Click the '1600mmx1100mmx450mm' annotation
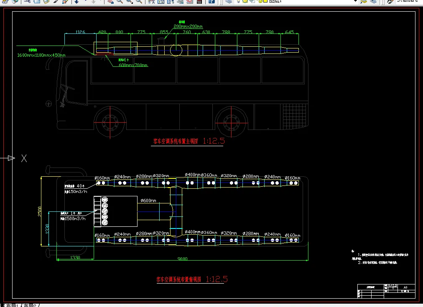The height and width of the screenshot is (307, 423). click(41, 55)
